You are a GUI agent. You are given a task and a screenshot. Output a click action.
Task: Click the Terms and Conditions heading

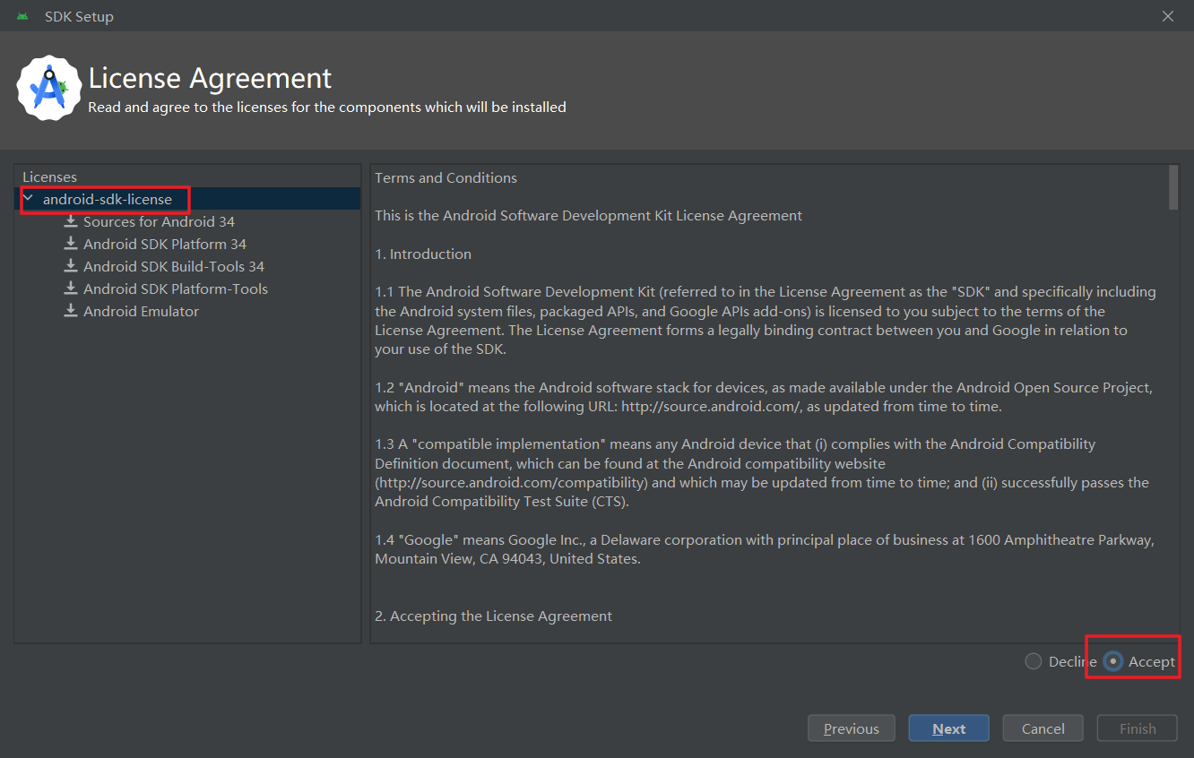[x=446, y=177]
